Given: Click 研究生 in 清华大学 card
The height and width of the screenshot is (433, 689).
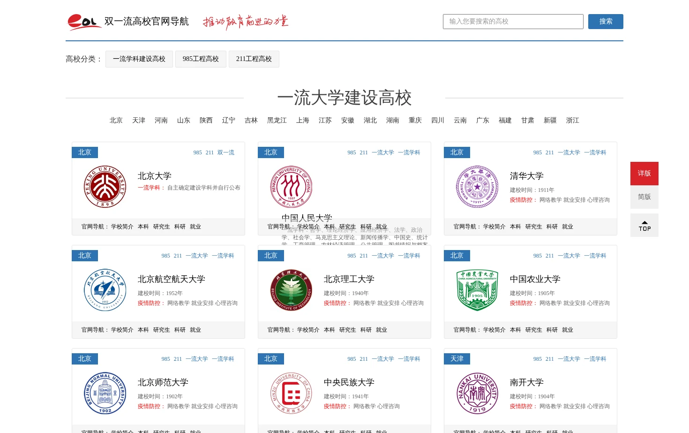Looking at the screenshot, I should pyautogui.click(x=534, y=227).
